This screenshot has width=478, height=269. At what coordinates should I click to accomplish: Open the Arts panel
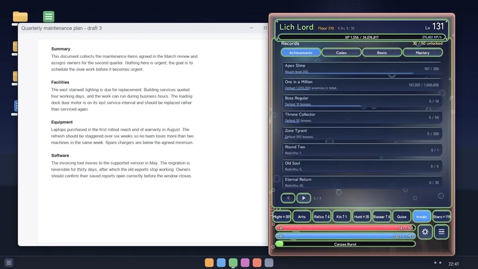(x=301, y=217)
